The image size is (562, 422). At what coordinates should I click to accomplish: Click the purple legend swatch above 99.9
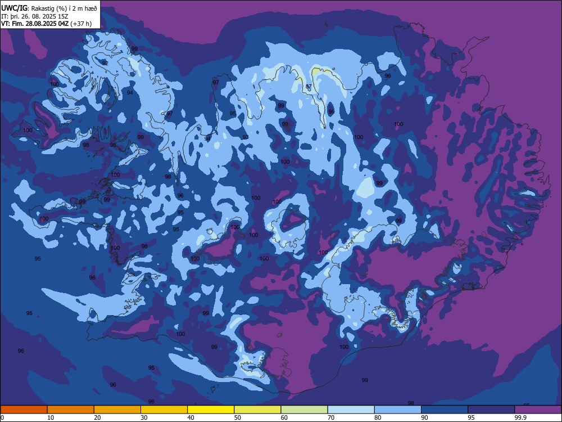click(x=538, y=410)
